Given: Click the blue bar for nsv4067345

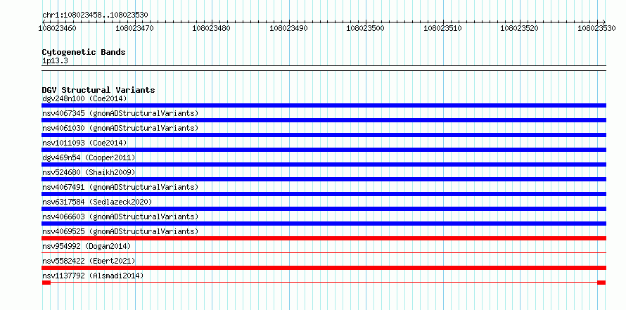Looking at the screenshot, I should [324, 120].
